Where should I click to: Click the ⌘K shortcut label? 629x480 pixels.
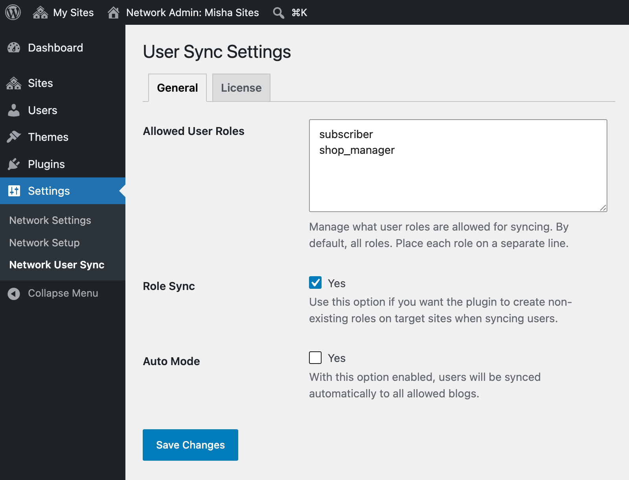[x=299, y=13]
